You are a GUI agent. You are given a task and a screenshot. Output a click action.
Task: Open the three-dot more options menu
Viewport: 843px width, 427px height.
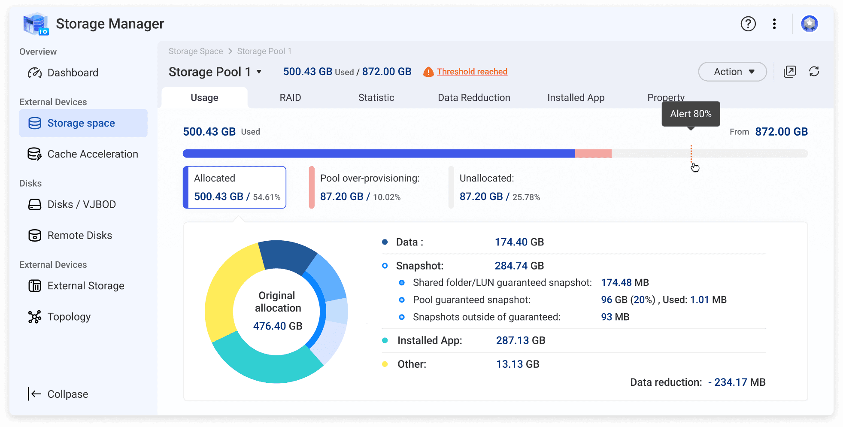tap(774, 24)
